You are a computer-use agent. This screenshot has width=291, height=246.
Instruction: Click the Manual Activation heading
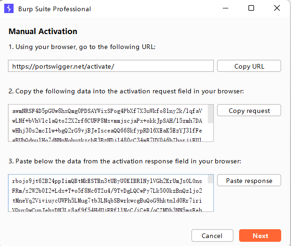click(x=43, y=32)
